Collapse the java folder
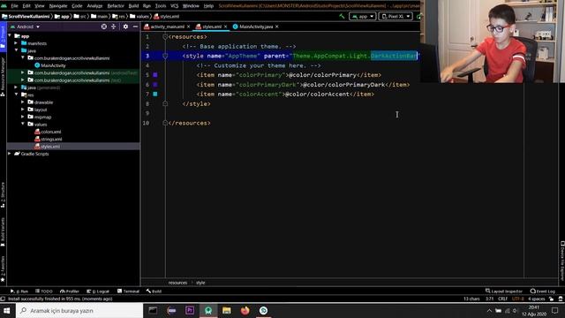Screen dimensions: 565x318 (17, 50)
